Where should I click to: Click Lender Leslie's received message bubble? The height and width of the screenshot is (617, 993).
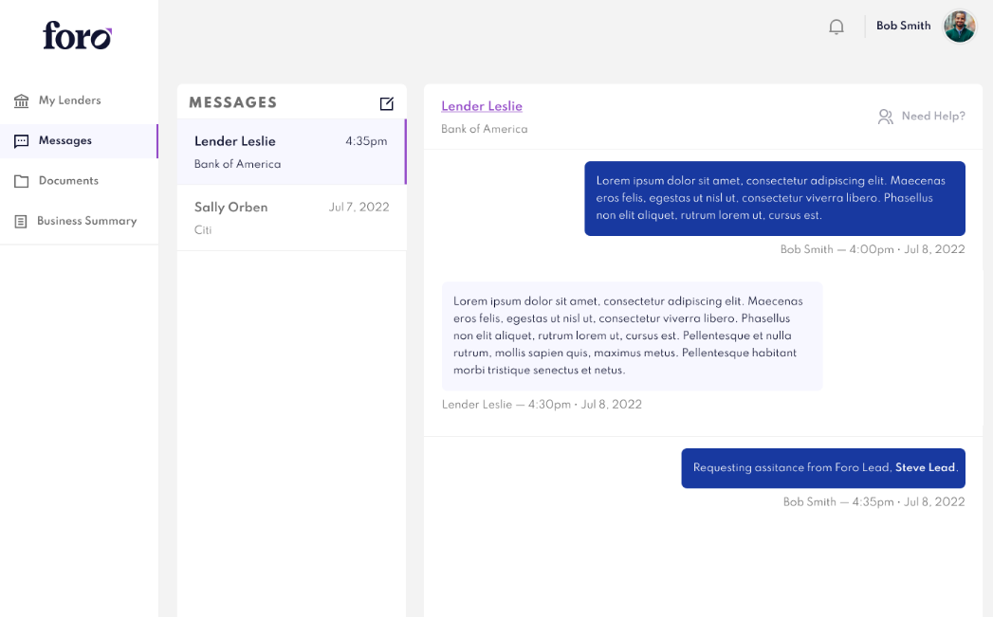tap(632, 336)
